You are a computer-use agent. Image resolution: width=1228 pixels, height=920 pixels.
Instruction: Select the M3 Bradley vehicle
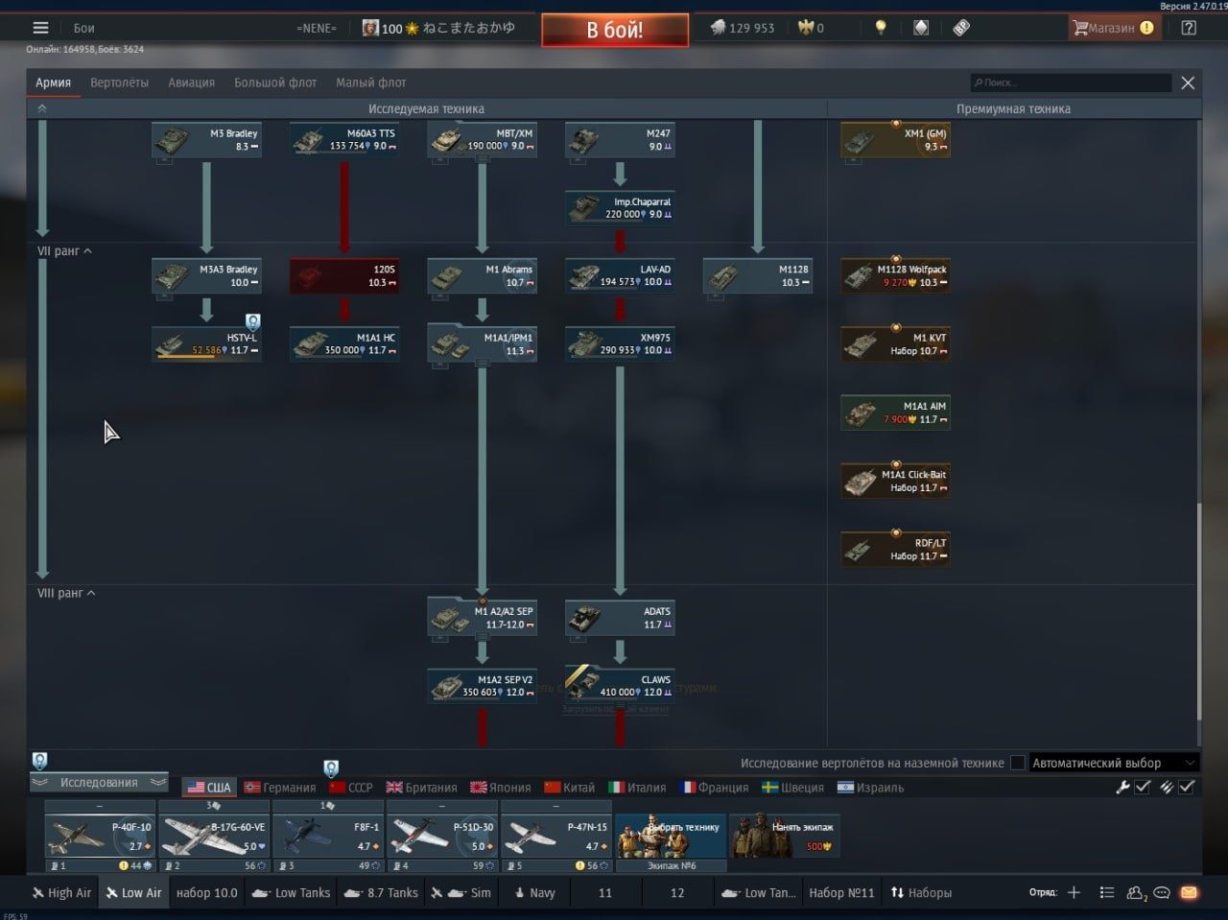pyautogui.click(x=206, y=140)
